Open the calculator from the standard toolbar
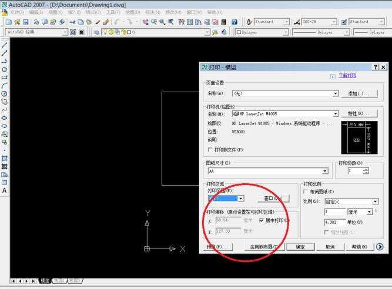Viewport: 392px width, 289px height. point(223,22)
